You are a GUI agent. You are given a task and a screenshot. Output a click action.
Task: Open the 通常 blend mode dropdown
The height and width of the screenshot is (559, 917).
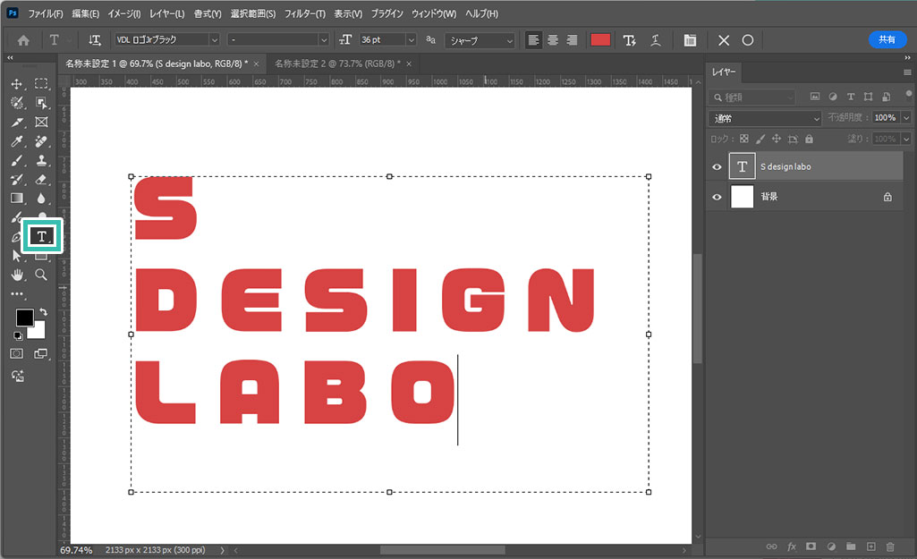click(x=764, y=118)
